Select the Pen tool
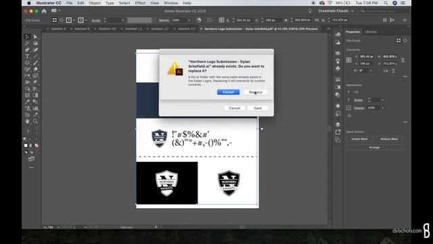The height and width of the screenshot is (244, 433). coord(27,49)
